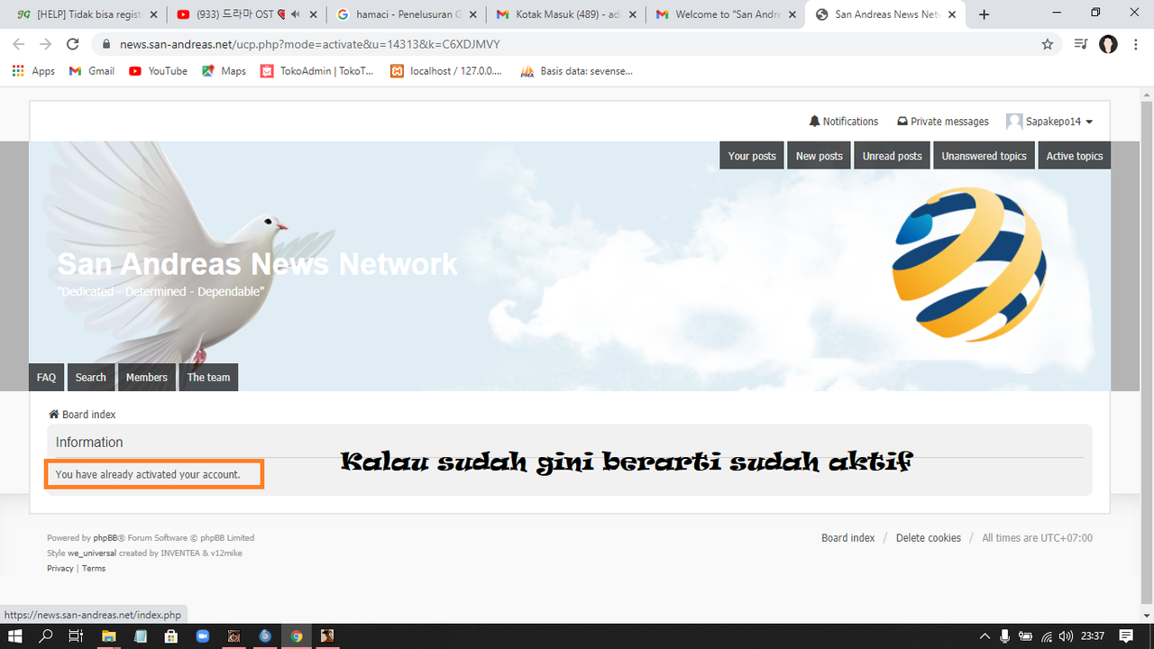Open the Unanswered topics menu button
The height and width of the screenshot is (649, 1154).
tap(984, 156)
